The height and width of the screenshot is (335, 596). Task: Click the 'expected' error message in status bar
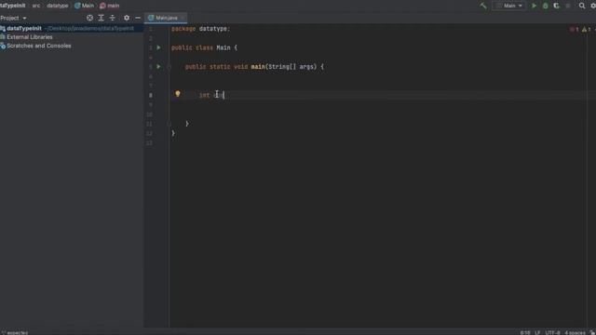click(15, 333)
